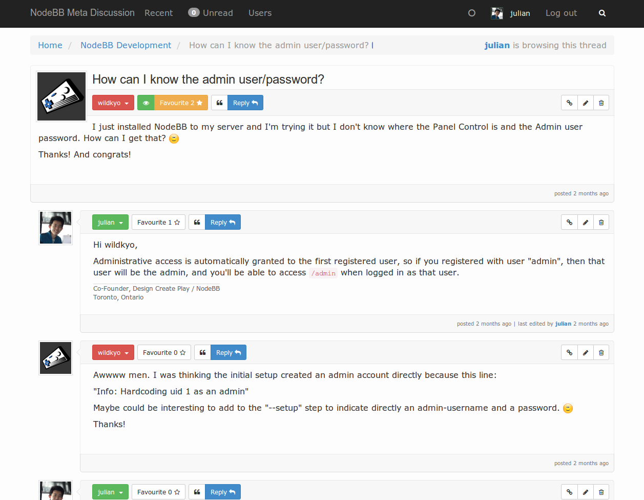Copy link icon on julian's 'Hi wildkyo' post
This screenshot has height=500, width=644.
(x=569, y=223)
